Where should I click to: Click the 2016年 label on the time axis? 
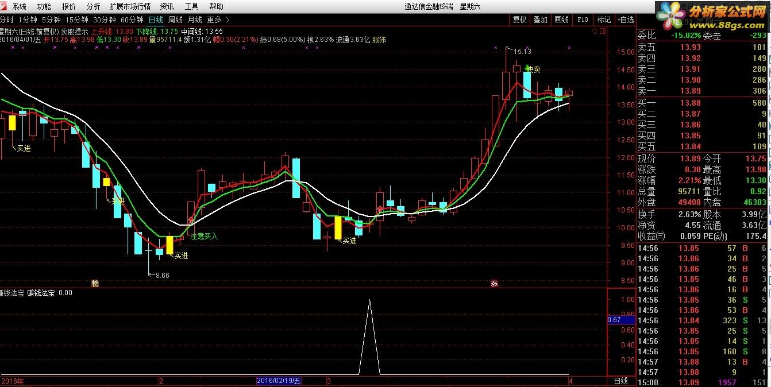[13, 381]
